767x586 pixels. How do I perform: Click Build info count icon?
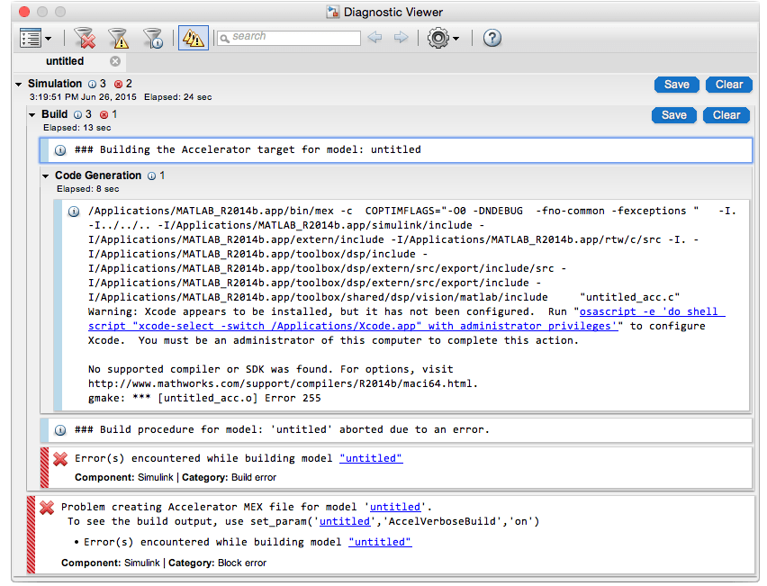tap(77, 115)
